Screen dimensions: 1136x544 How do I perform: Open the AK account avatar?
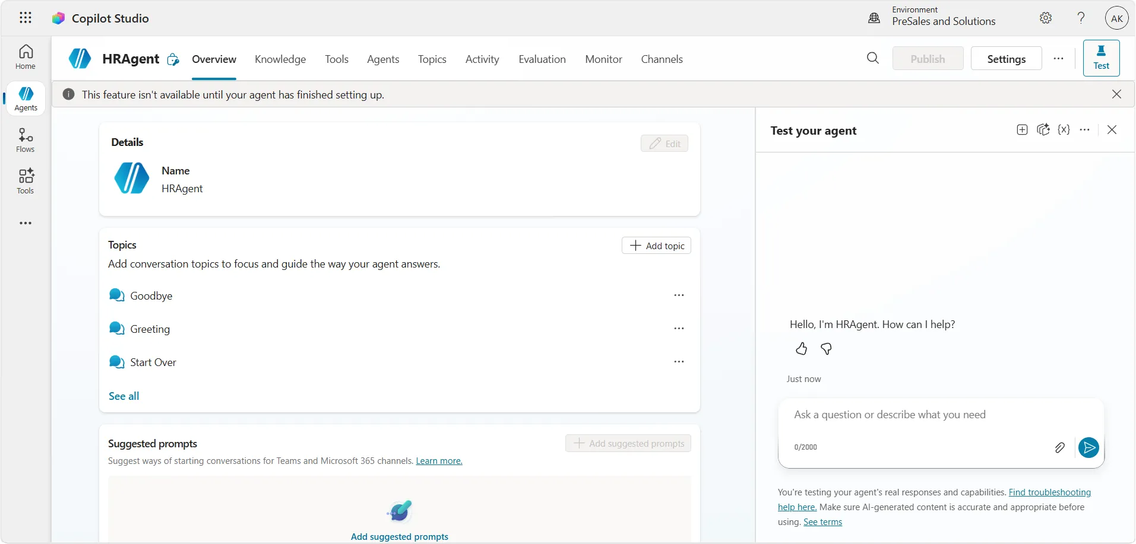click(x=1116, y=18)
